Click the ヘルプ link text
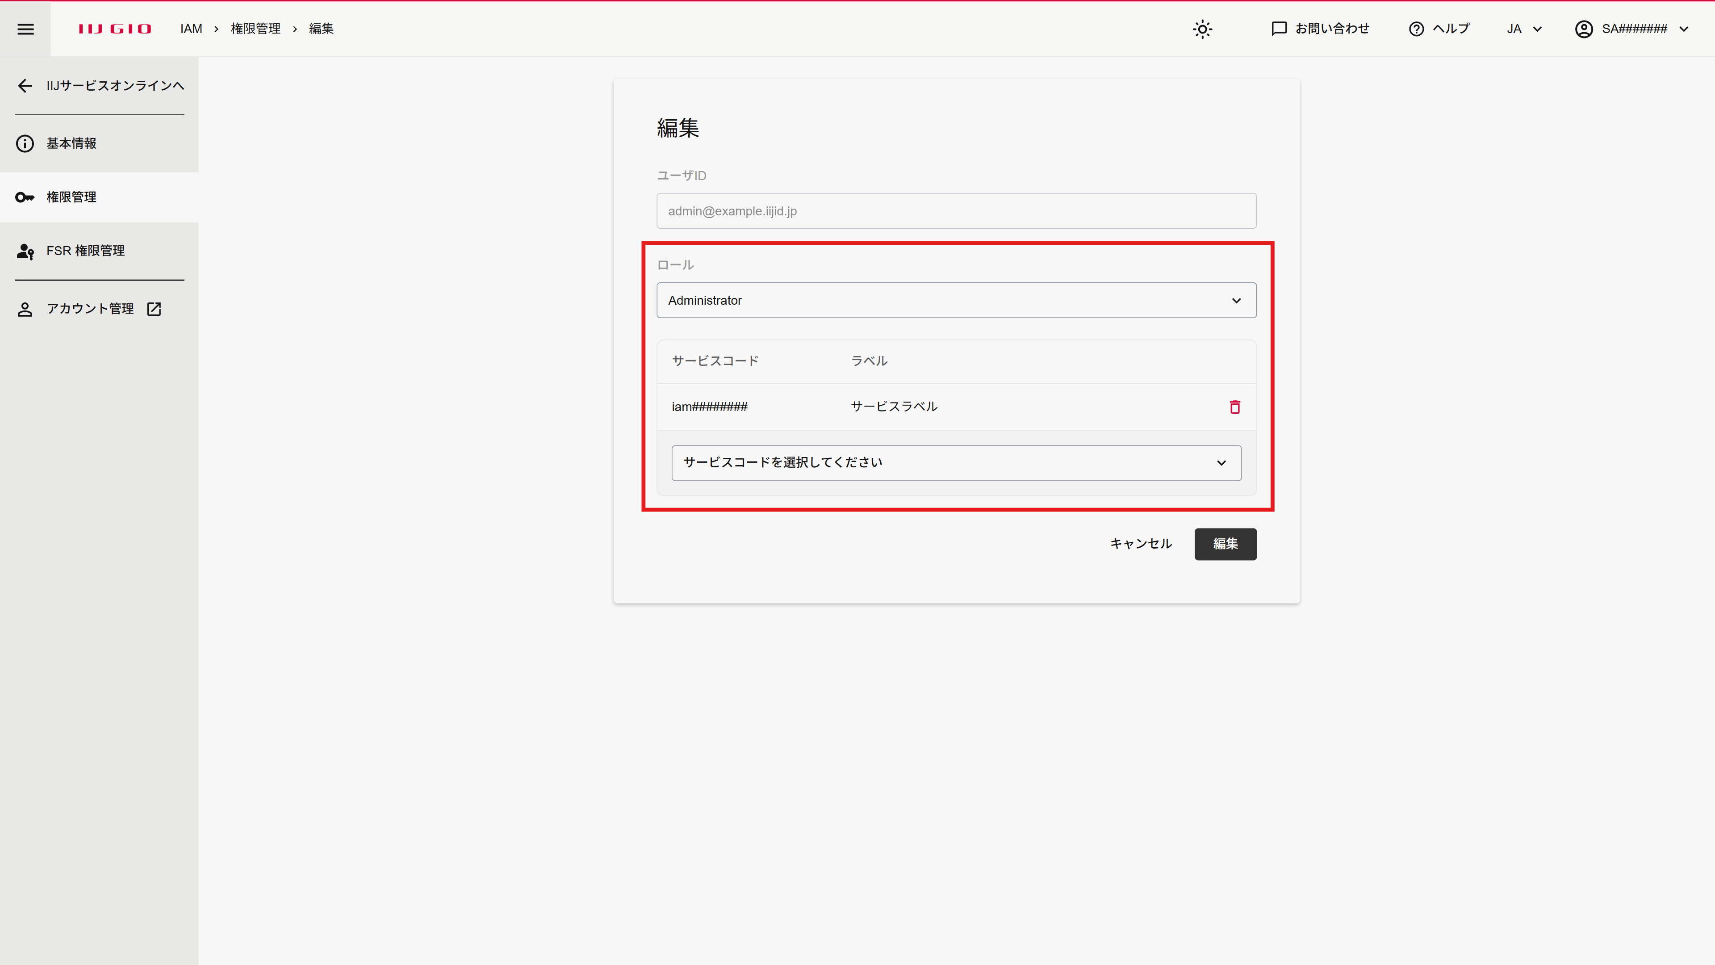Screen dimensions: 1715x965 1451,29
